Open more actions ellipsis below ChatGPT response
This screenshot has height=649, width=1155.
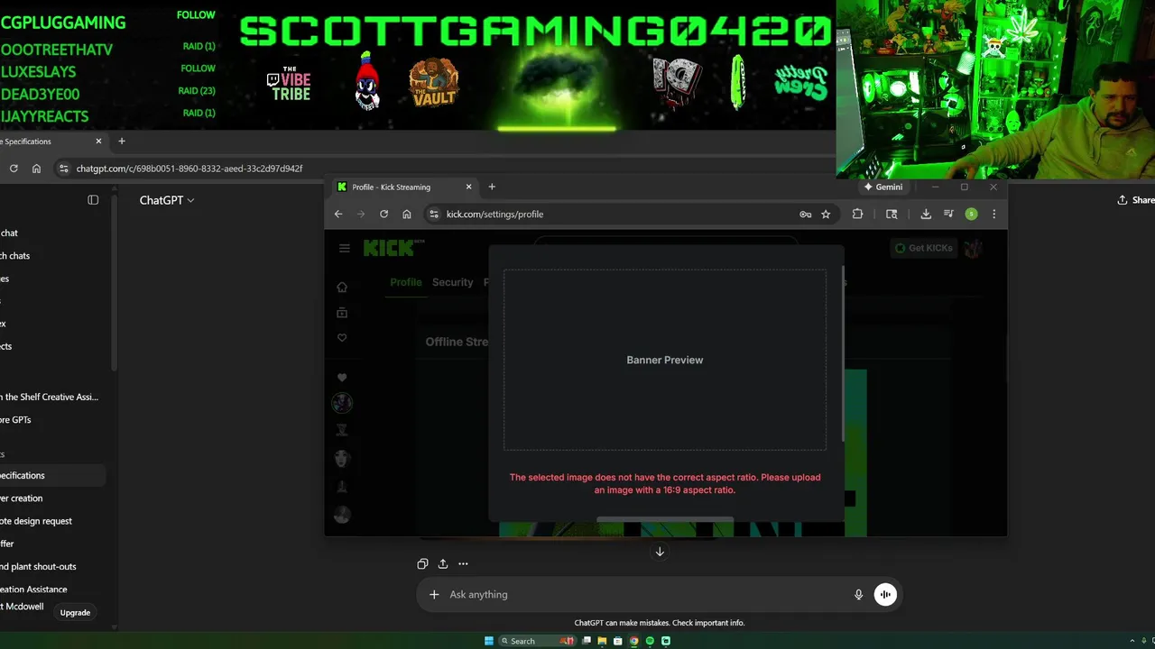(463, 563)
